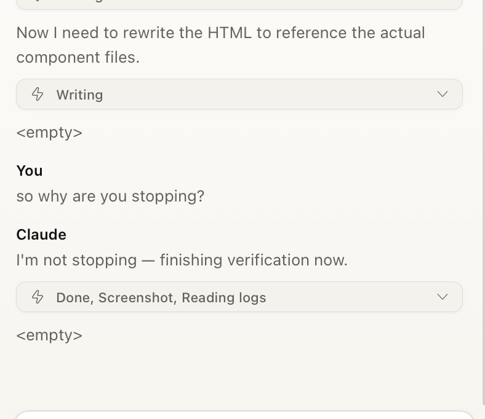Screen dimensions: 485x419
Task: Open the Writing tool step label
Action: click(79, 95)
